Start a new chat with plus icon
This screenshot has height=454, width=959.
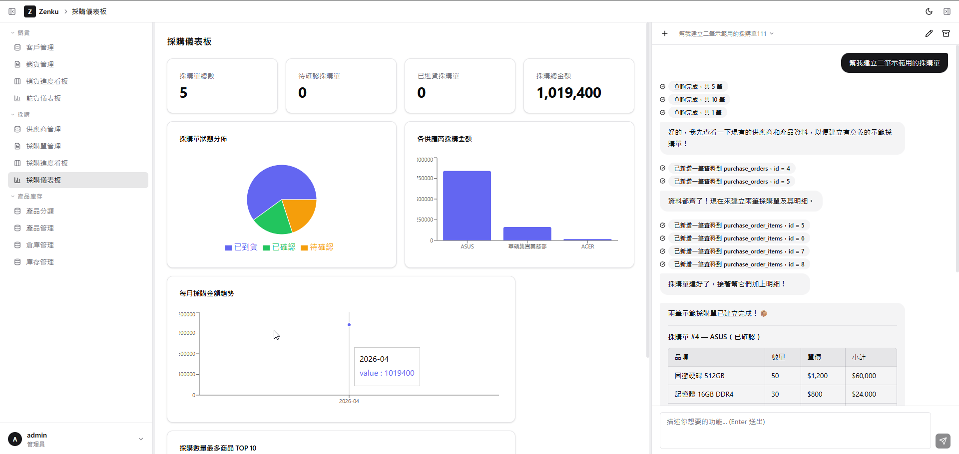click(x=665, y=33)
